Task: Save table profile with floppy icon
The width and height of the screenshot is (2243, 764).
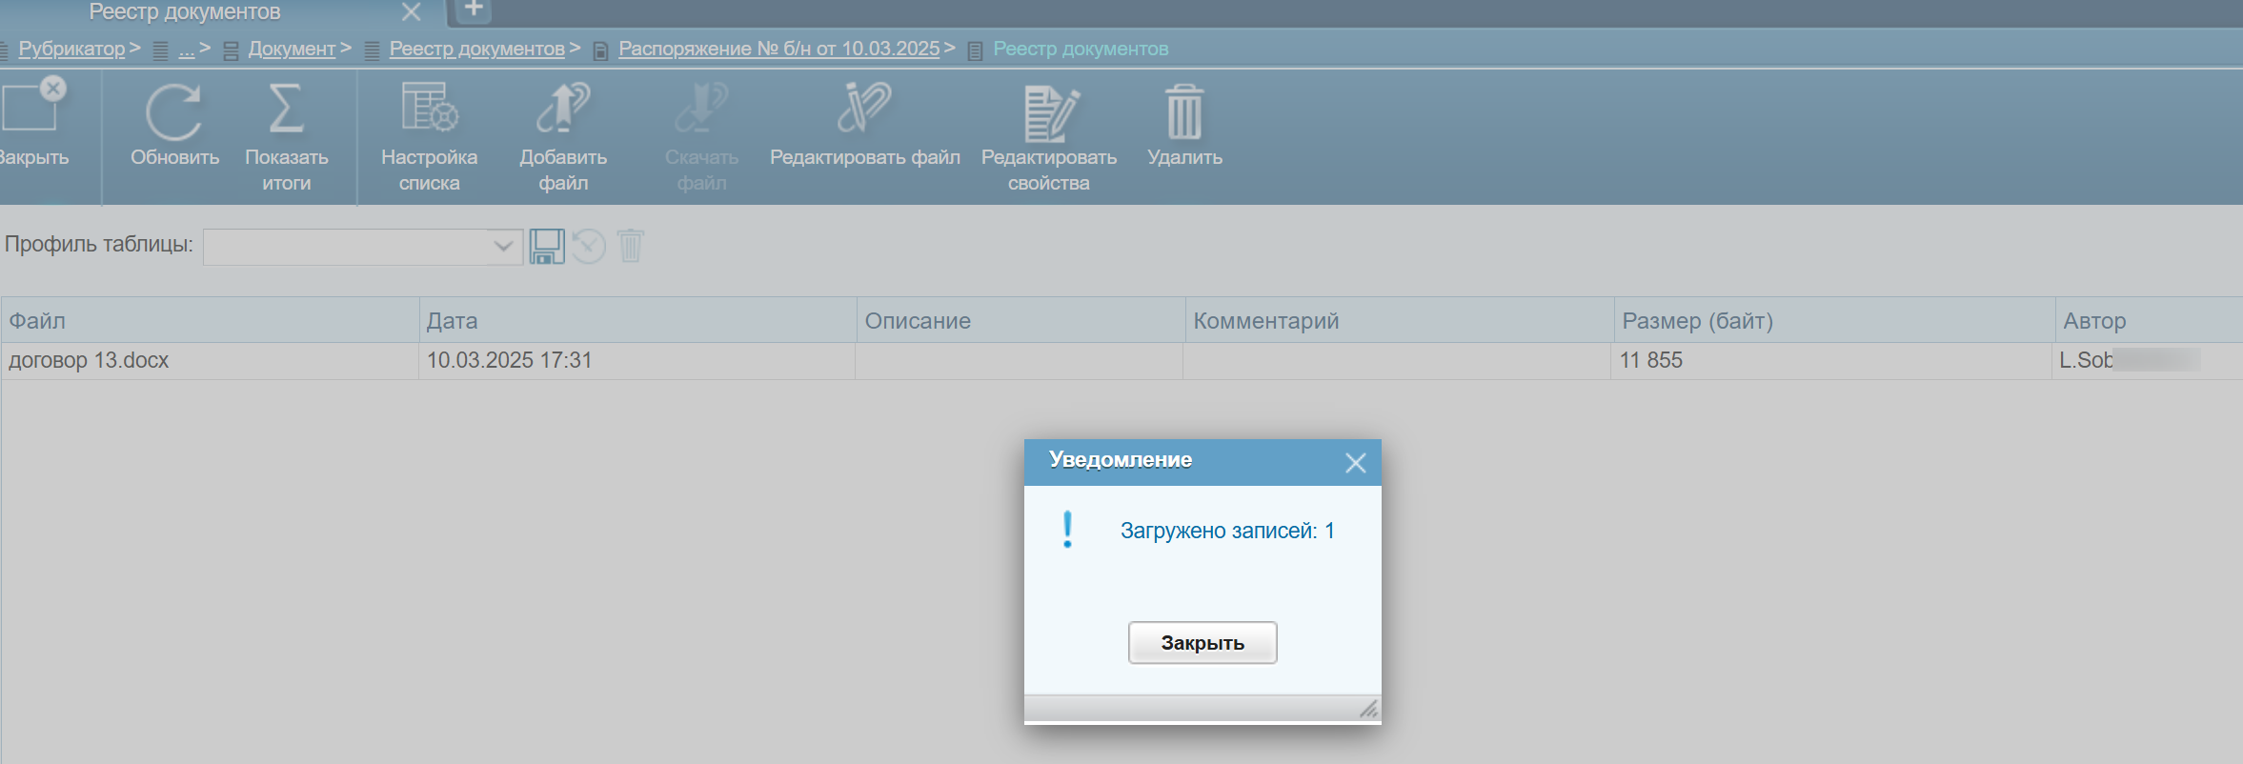Action: tap(547, 247)
